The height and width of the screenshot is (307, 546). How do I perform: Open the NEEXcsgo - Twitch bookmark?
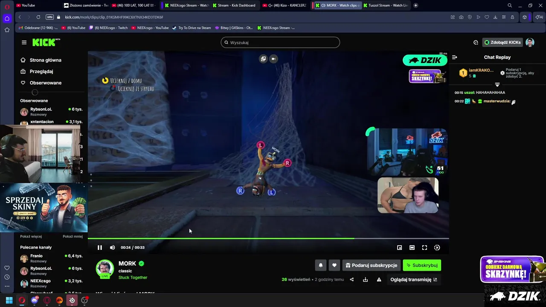pos(108,28)
